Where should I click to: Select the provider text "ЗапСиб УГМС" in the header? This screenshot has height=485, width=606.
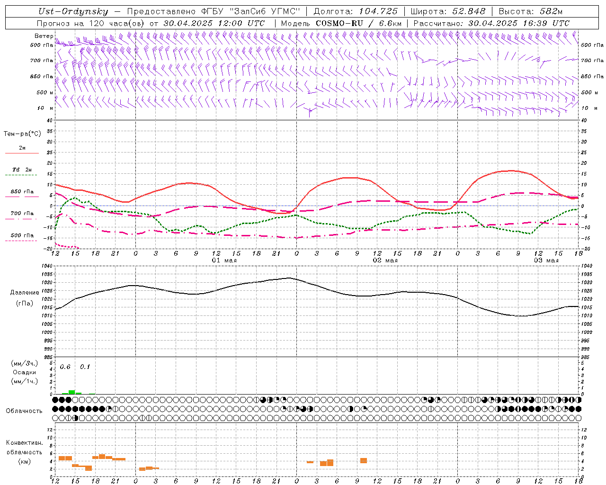point(265,11)
